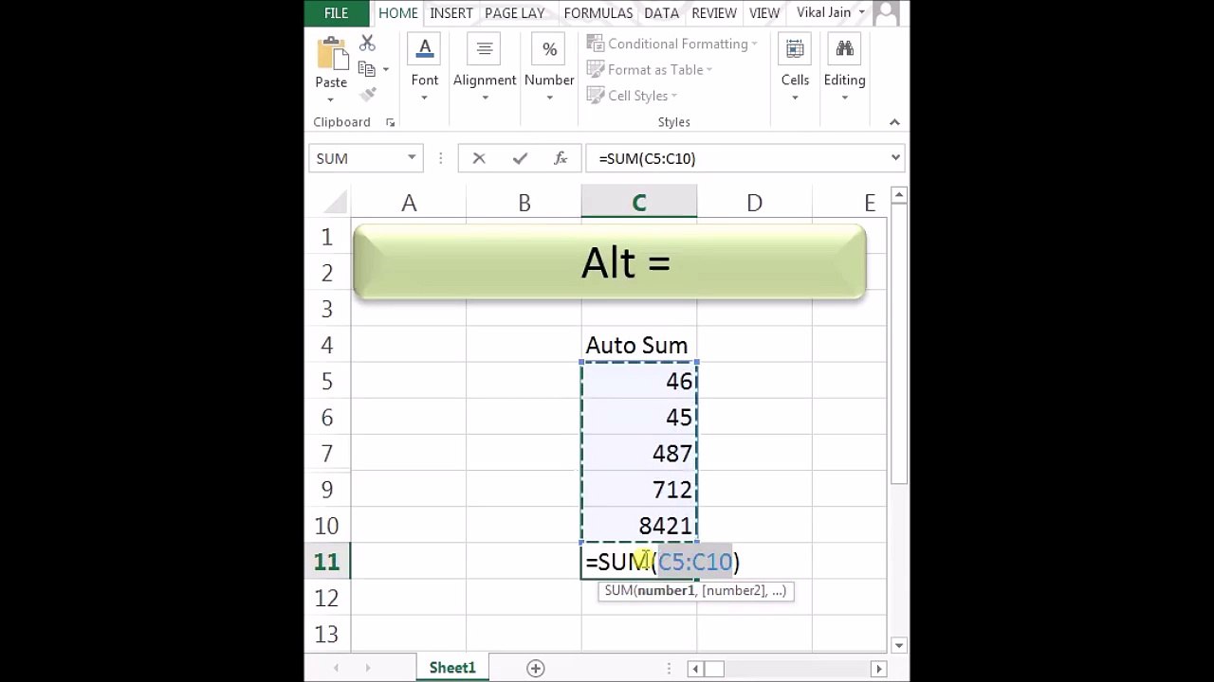Viewport: 1214px width, 682px height.
Task: Click previous sheet navigation arrow
Action: pyautogui.click(x=336, y=668)
